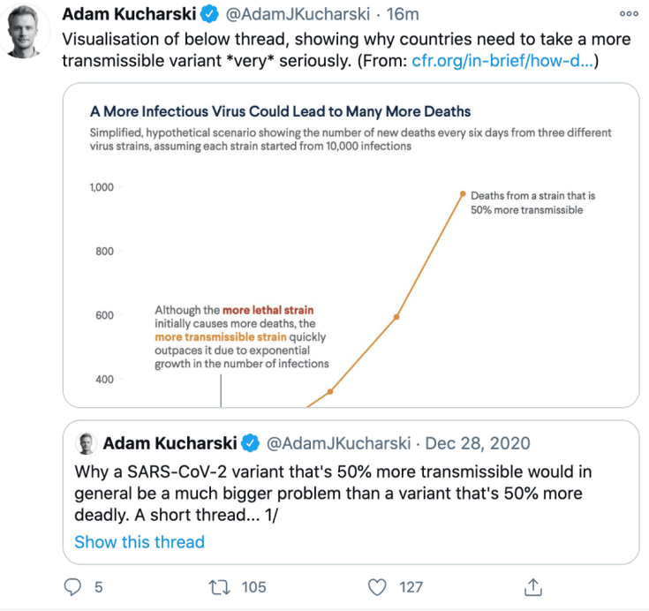Image resolution: width=649 pixels, height=611 pixels.
Task: Click the verified badge beside top author name
Action: coord(208,15)
